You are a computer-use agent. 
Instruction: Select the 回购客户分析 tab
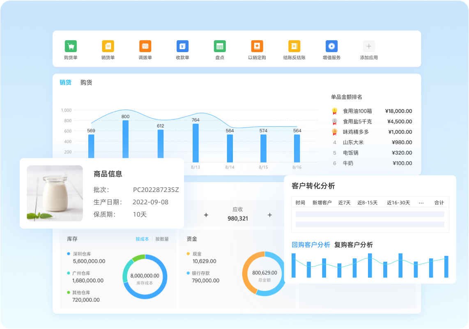(x=310, y=245)
